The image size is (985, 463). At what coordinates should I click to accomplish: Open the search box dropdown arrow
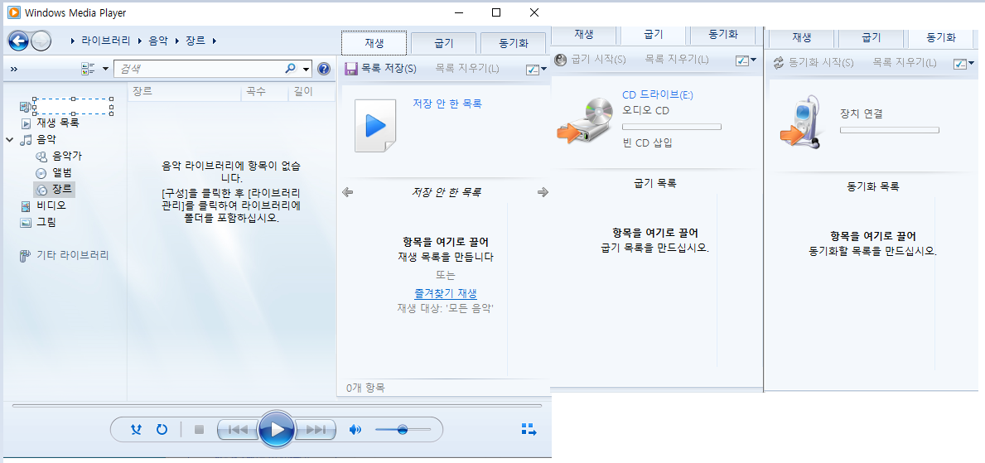(x=306, y=69)
